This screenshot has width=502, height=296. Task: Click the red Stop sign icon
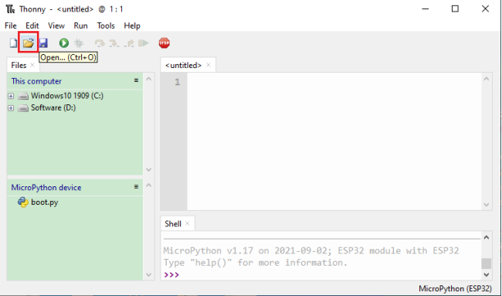pyautogui.click(x=165, y=43)
